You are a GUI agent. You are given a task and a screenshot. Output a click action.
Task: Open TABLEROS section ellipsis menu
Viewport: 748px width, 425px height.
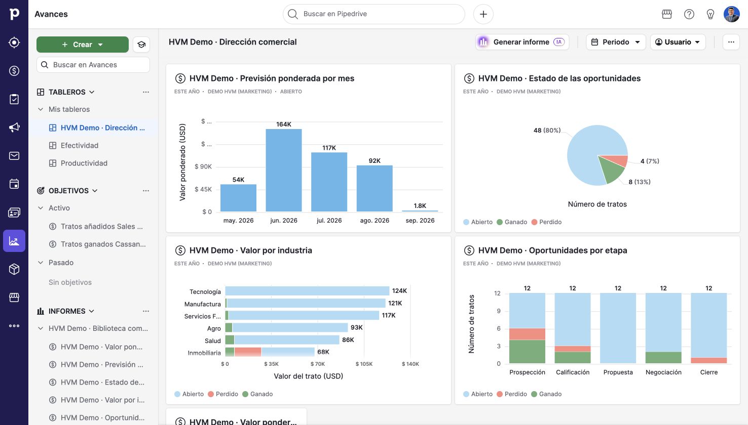click(x=146, y=92)
